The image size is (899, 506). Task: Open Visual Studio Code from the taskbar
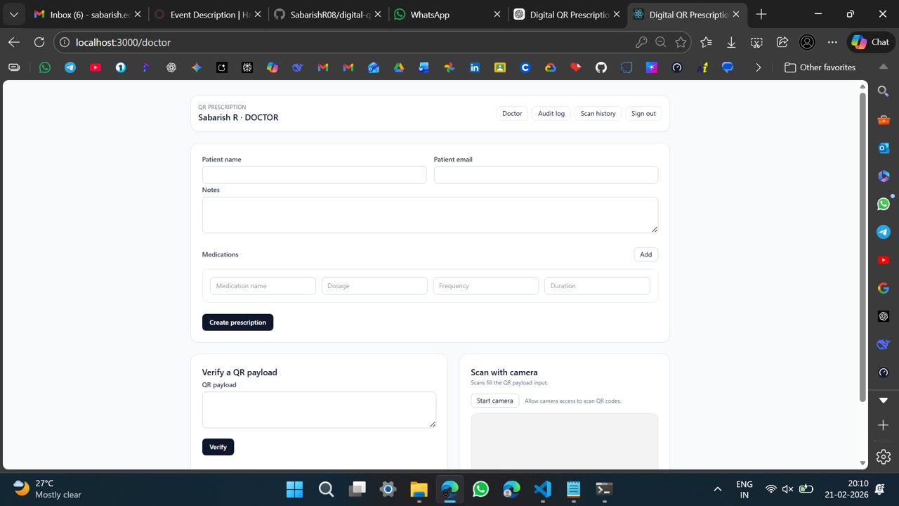pos(542,489)
